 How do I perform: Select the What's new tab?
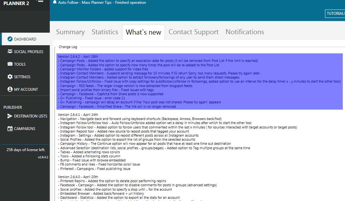coord(143,32)
